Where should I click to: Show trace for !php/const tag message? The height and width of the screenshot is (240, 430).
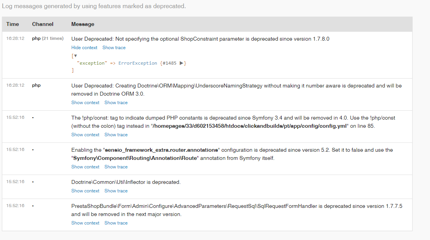click(x=116, y=135)
